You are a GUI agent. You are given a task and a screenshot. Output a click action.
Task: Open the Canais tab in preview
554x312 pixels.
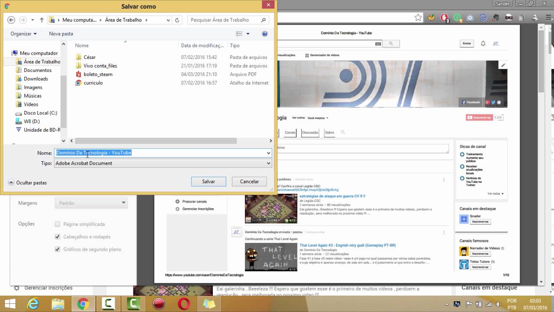[290, 133]
